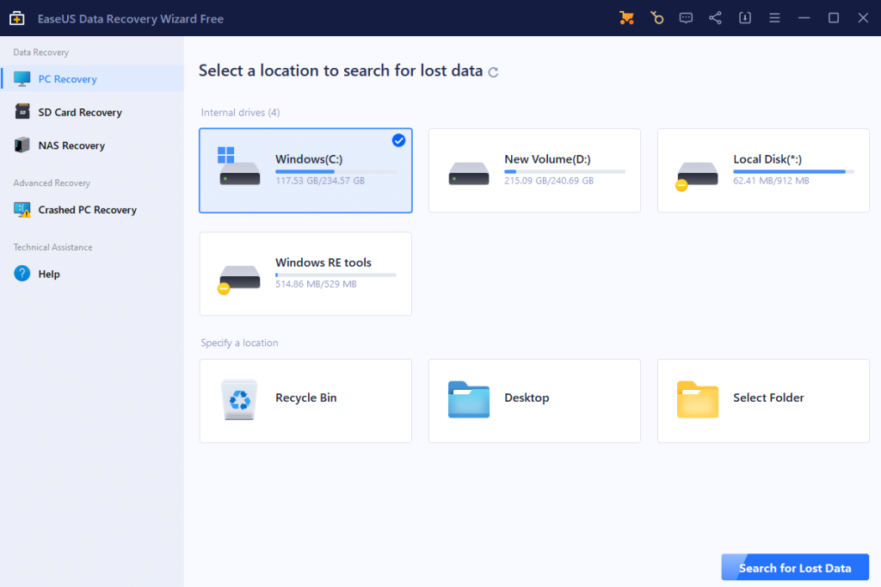The width and height of the screenshot is (881, 587).
Task: Click the Windows(C:) usage bar
Action: 336,171
